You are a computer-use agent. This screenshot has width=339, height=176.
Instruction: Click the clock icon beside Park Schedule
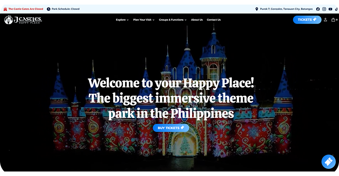[x=49, y=9]
